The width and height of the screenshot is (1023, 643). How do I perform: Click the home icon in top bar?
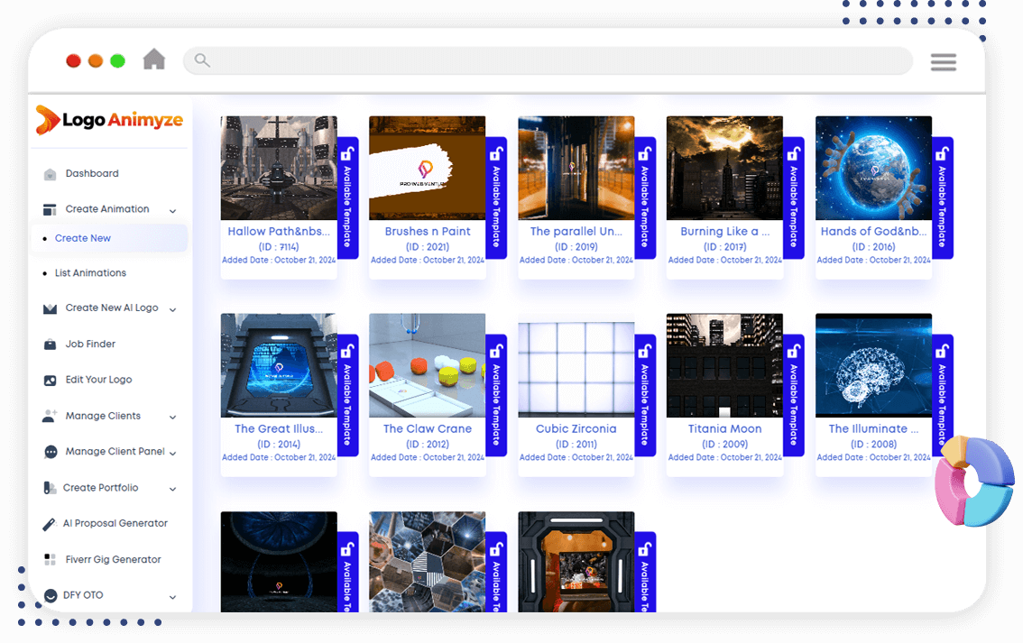[154, 60]
